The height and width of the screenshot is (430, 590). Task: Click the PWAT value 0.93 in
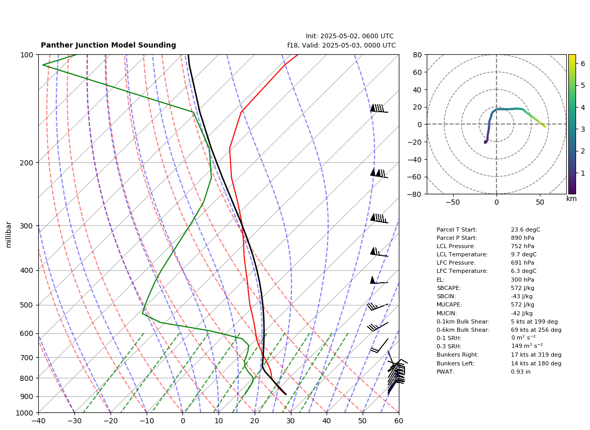(521, 372)
